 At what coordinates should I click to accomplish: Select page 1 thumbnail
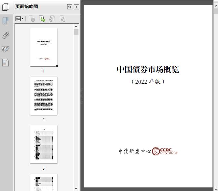tap(44, 47)
